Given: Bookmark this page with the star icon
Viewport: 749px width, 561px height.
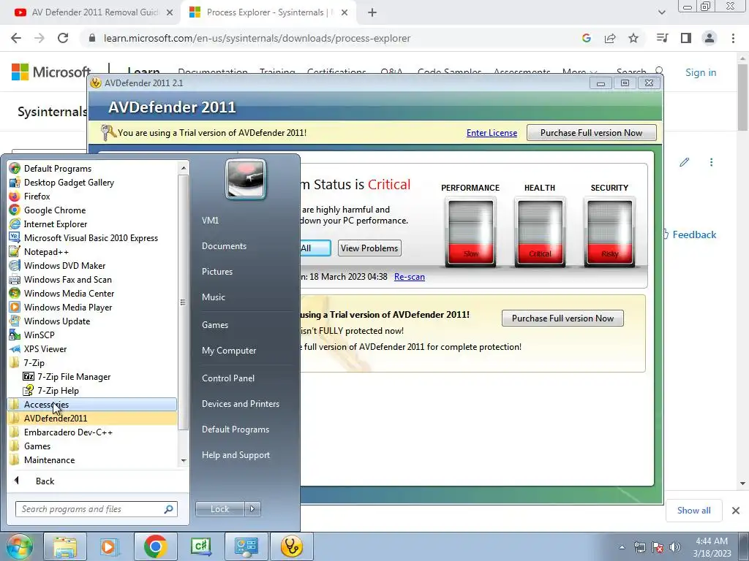Looking at the screenshot, I should point(633,38).
